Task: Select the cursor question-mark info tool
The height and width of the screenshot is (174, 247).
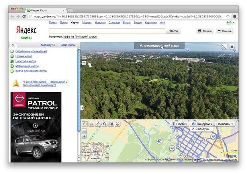Action: point(118,124)
